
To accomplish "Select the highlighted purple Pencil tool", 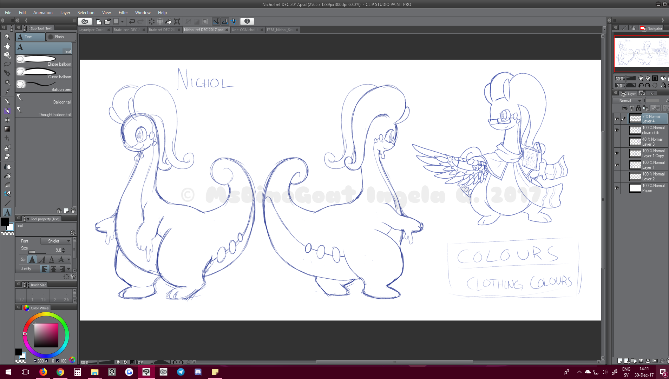I will [x=7, y=111].
